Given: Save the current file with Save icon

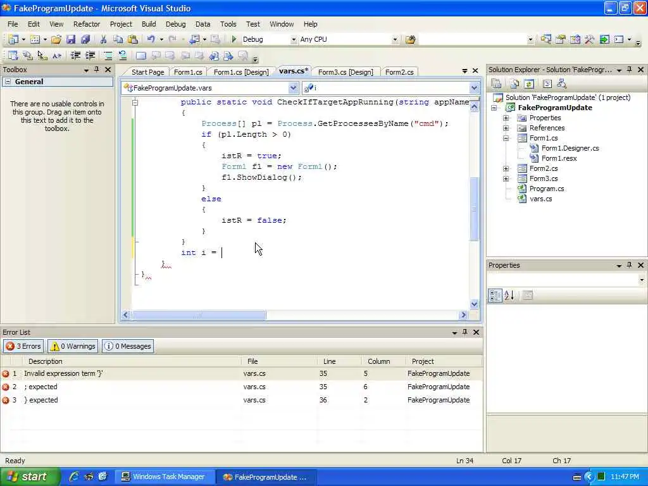Looking at the screenshot, I should pyautogui.click(x=71, y=39).
